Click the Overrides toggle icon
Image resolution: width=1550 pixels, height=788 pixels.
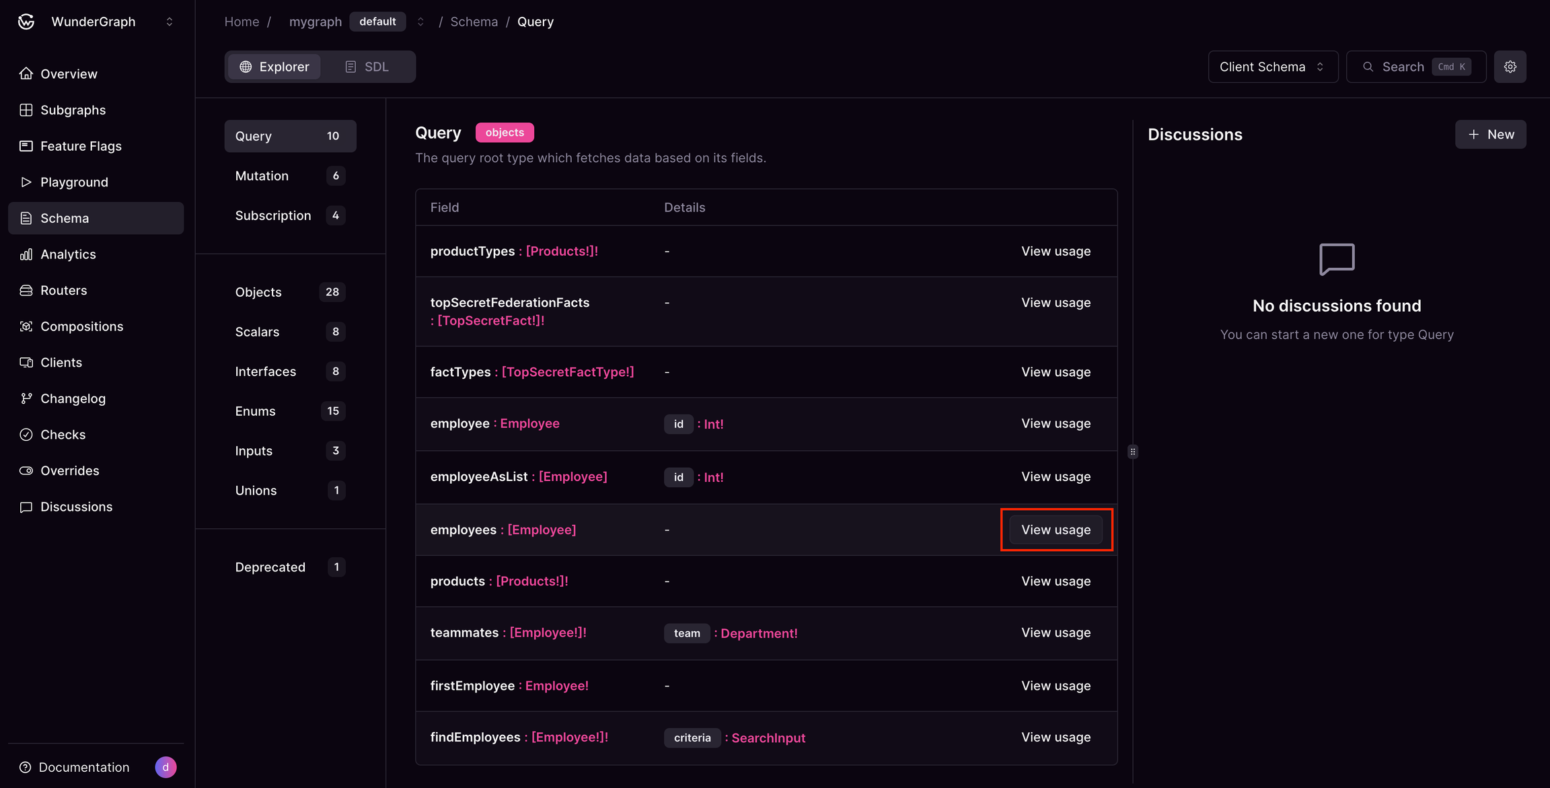(26, 470)
